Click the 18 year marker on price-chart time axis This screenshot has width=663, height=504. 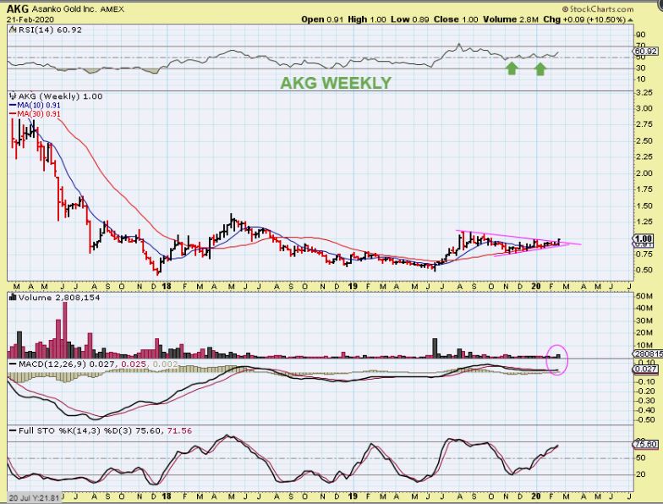[166, 286]
